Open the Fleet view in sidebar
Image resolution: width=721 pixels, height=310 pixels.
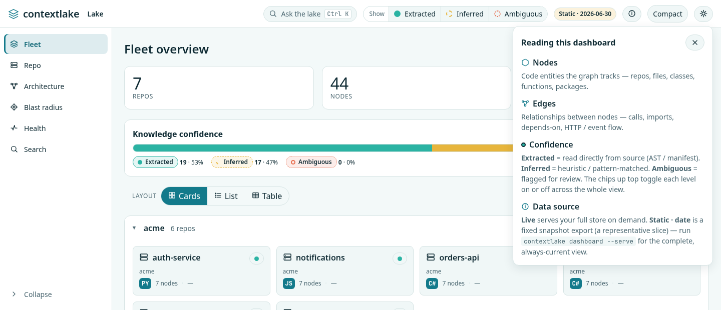(x=56, y=44)
